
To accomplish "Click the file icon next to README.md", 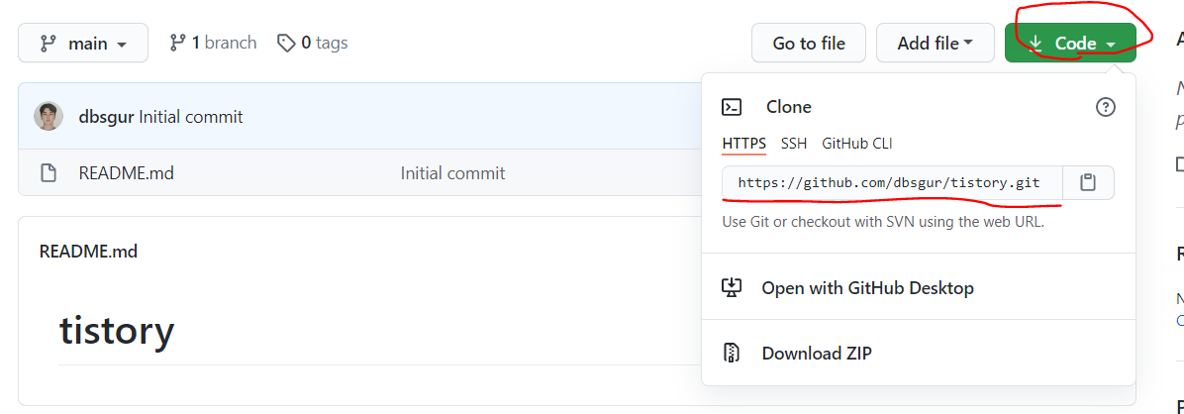I will [49, 173].
